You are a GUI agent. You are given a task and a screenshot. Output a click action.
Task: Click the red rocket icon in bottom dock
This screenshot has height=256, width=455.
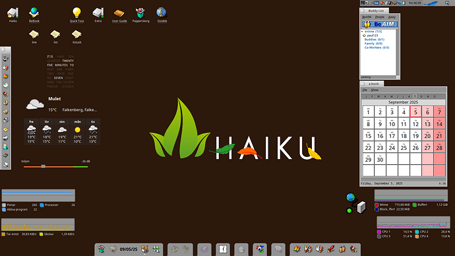[331, 249]
